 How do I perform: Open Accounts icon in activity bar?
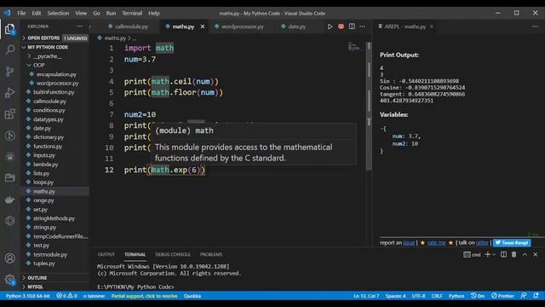pos(9,258)
